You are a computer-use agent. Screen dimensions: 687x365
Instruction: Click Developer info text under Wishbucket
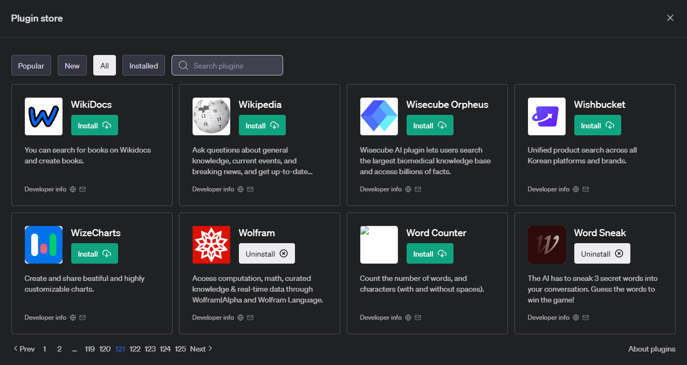tap(548, 189)
